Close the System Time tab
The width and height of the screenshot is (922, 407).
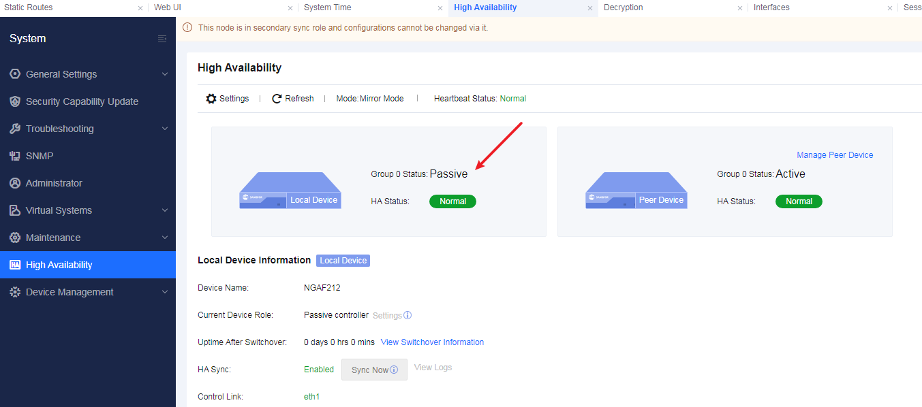440,8
